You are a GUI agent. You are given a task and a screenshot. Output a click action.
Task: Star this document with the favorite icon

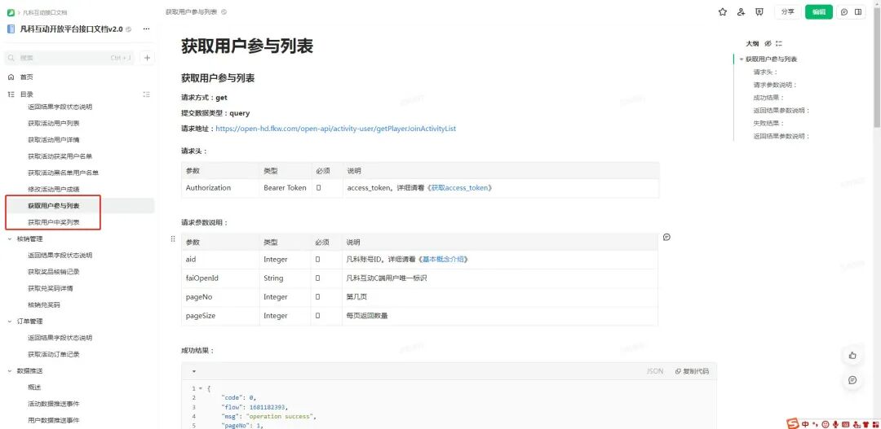tap(723, 11)
